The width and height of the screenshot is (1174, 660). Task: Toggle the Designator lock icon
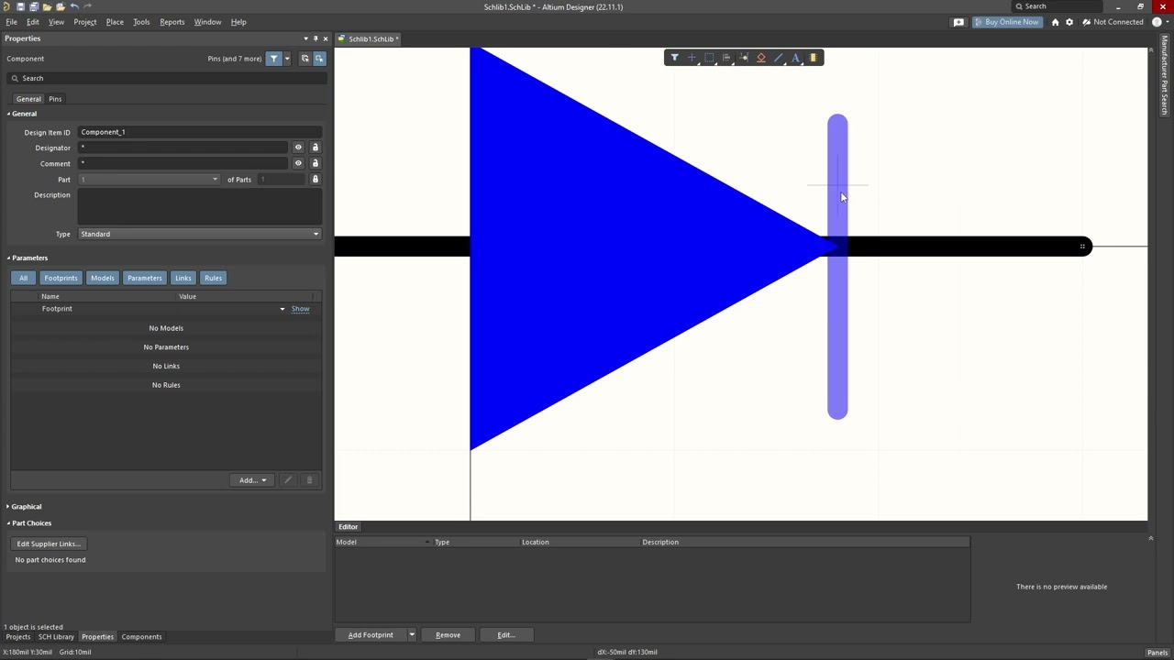pos(315,148)
